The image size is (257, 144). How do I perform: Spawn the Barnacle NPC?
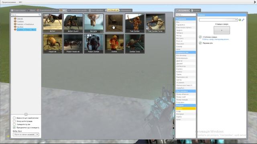pos(94,23)
